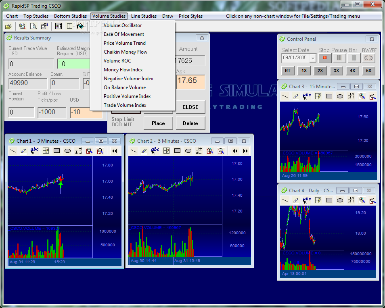This screenshot has height=308, width=385.
Task: Set the playback speed to RT
Action: coord(287,71)
